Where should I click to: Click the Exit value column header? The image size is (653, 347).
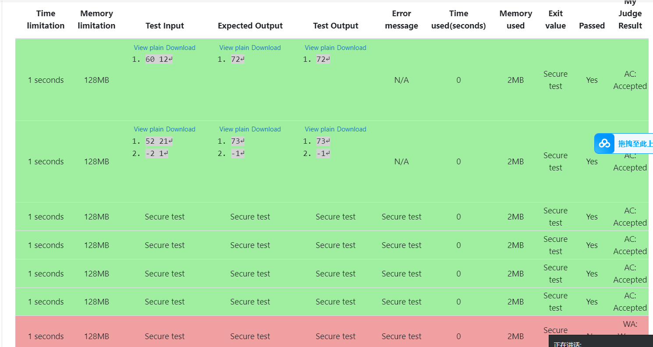(555, 20)
